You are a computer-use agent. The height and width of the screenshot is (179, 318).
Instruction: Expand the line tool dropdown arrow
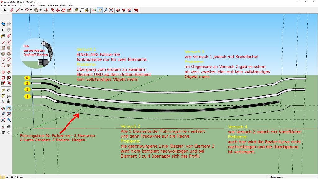22,10
